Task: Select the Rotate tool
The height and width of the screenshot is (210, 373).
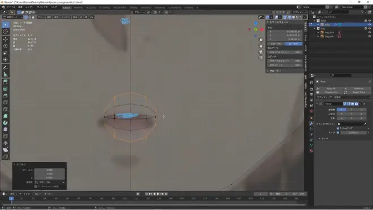Action: (x=6, y=46)
